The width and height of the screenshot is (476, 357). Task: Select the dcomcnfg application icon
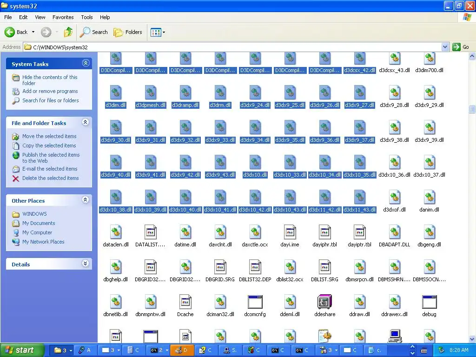(255, 302)
